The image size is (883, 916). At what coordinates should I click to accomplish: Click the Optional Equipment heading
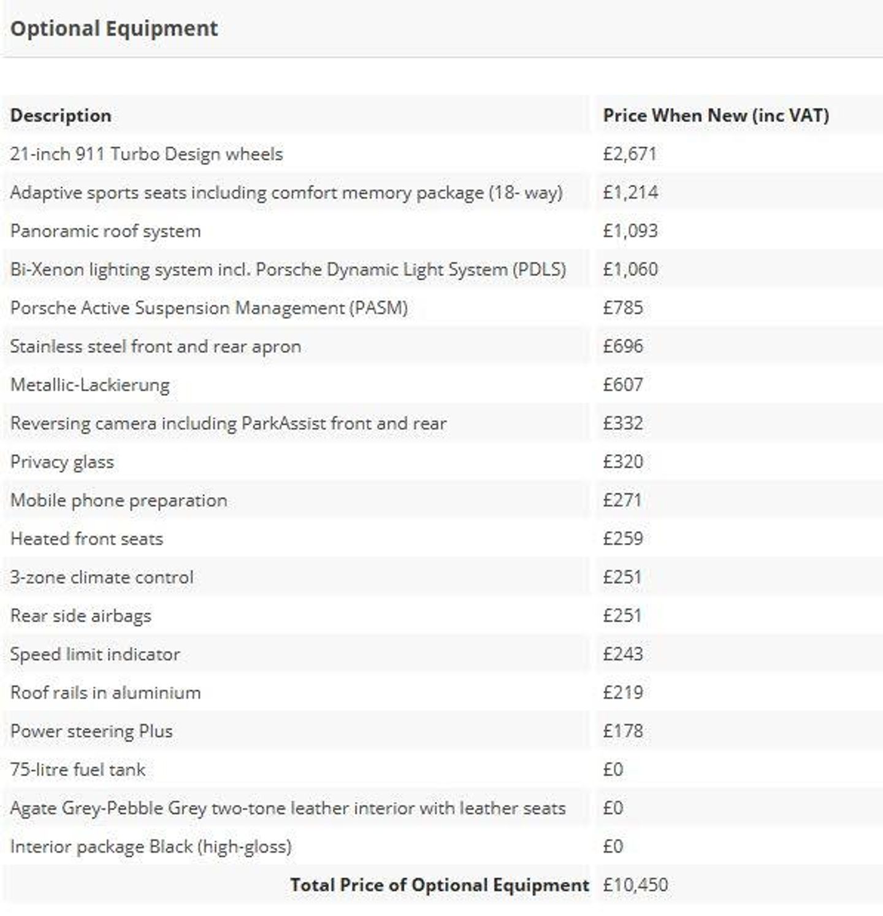pyautogui.click(x=114, y=28)
